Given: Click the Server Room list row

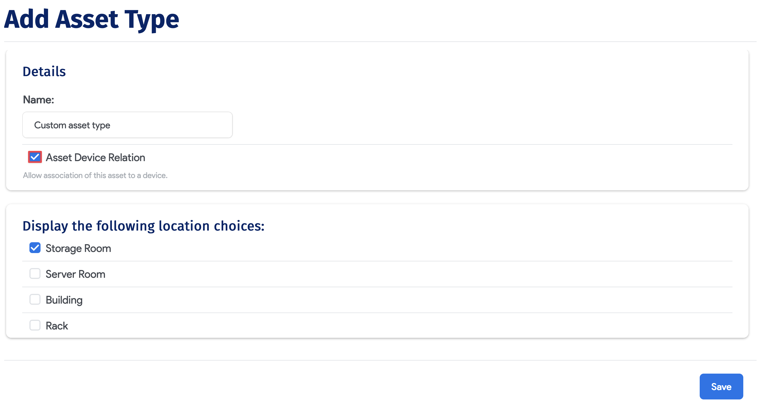Looking at the screenshot, I should coord(353,274).
